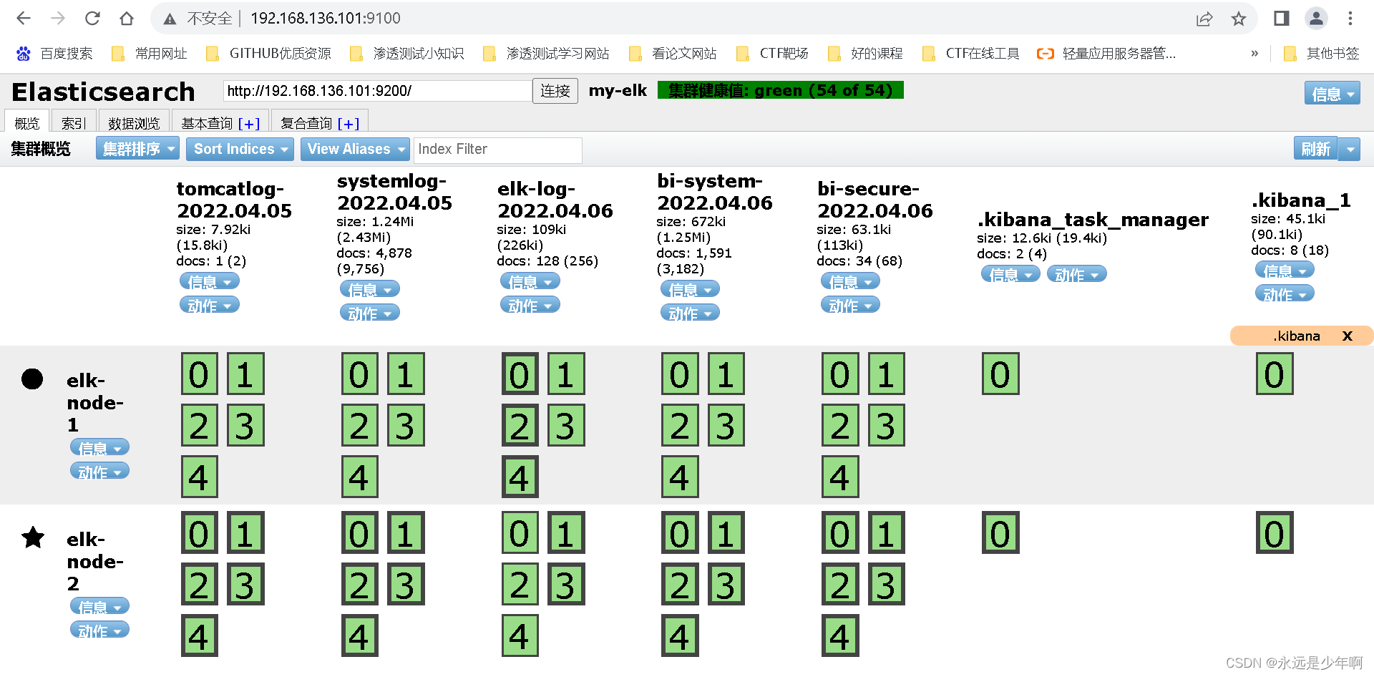
Task: Click green cluster health status bar
Action: [781, 90]
